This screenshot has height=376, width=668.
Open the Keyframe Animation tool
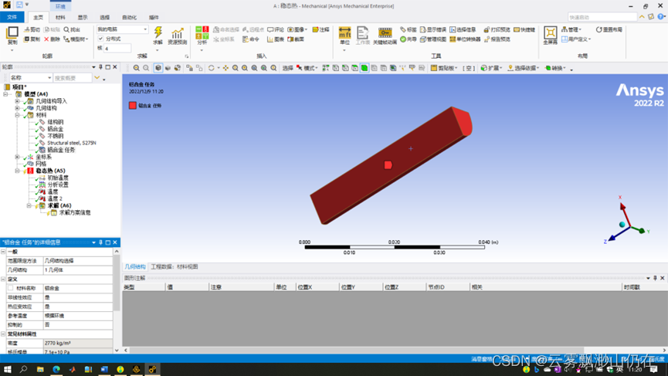[x=385, y=34]
